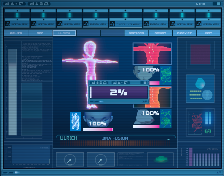Click the square button in the 2% popup title bar
The image size is (224, 176).
(145, 83)
